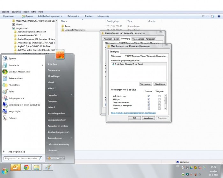Viewport: 223px width, 178px height.
Task: Switch to the Aanpassen tab
Action: [150, 39]
